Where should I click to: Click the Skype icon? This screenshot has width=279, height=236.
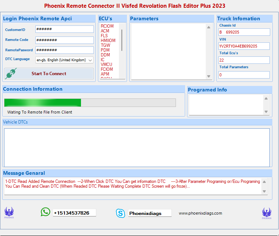[120, 213]
